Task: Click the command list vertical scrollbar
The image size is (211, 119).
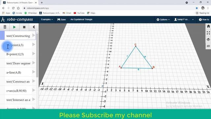Action: point(37,55)
